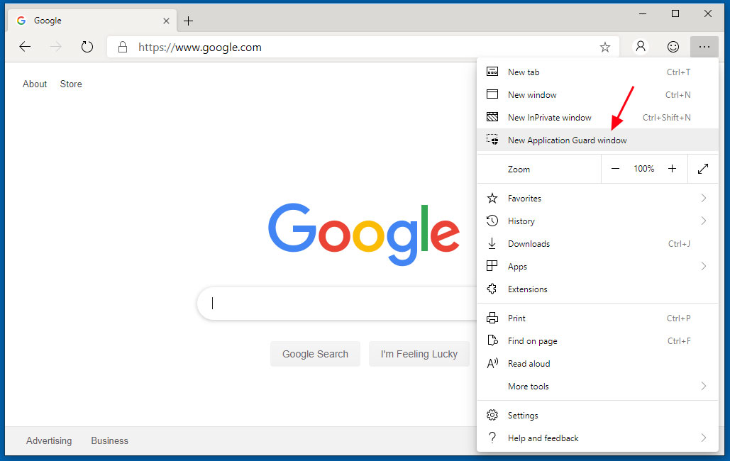The width and height of the screenshot is (730, 461).
Task: Expand the Favorites submenu chevron
Action: click(704, 198)
